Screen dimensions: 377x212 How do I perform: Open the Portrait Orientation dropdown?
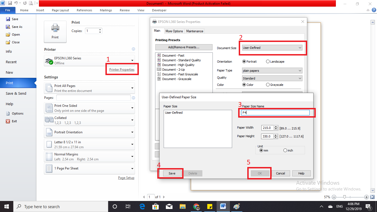click(89, 132)
